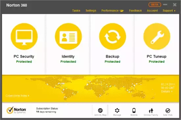
Task: Click the Identity label
Action: [x=68, y=57]
